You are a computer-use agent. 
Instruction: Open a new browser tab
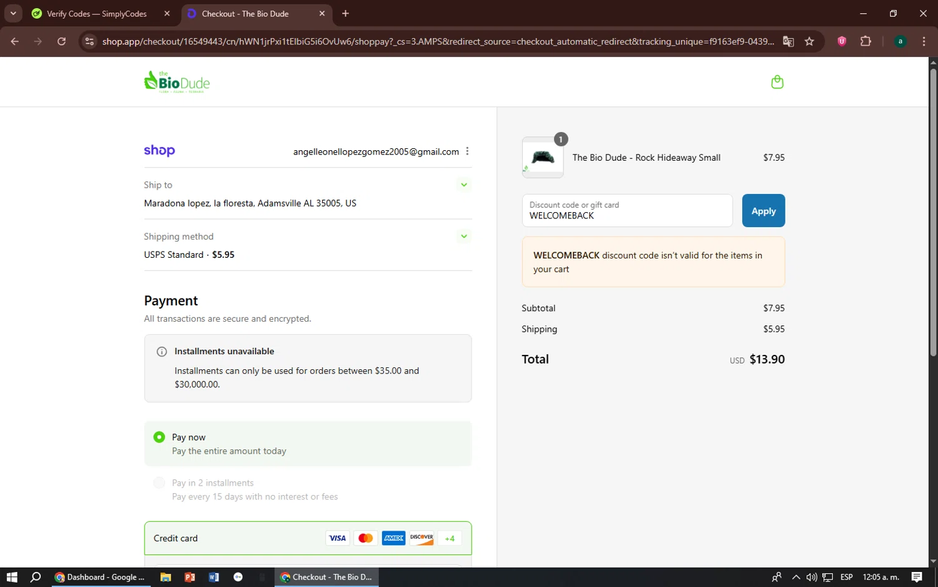[x=345, y=13]
